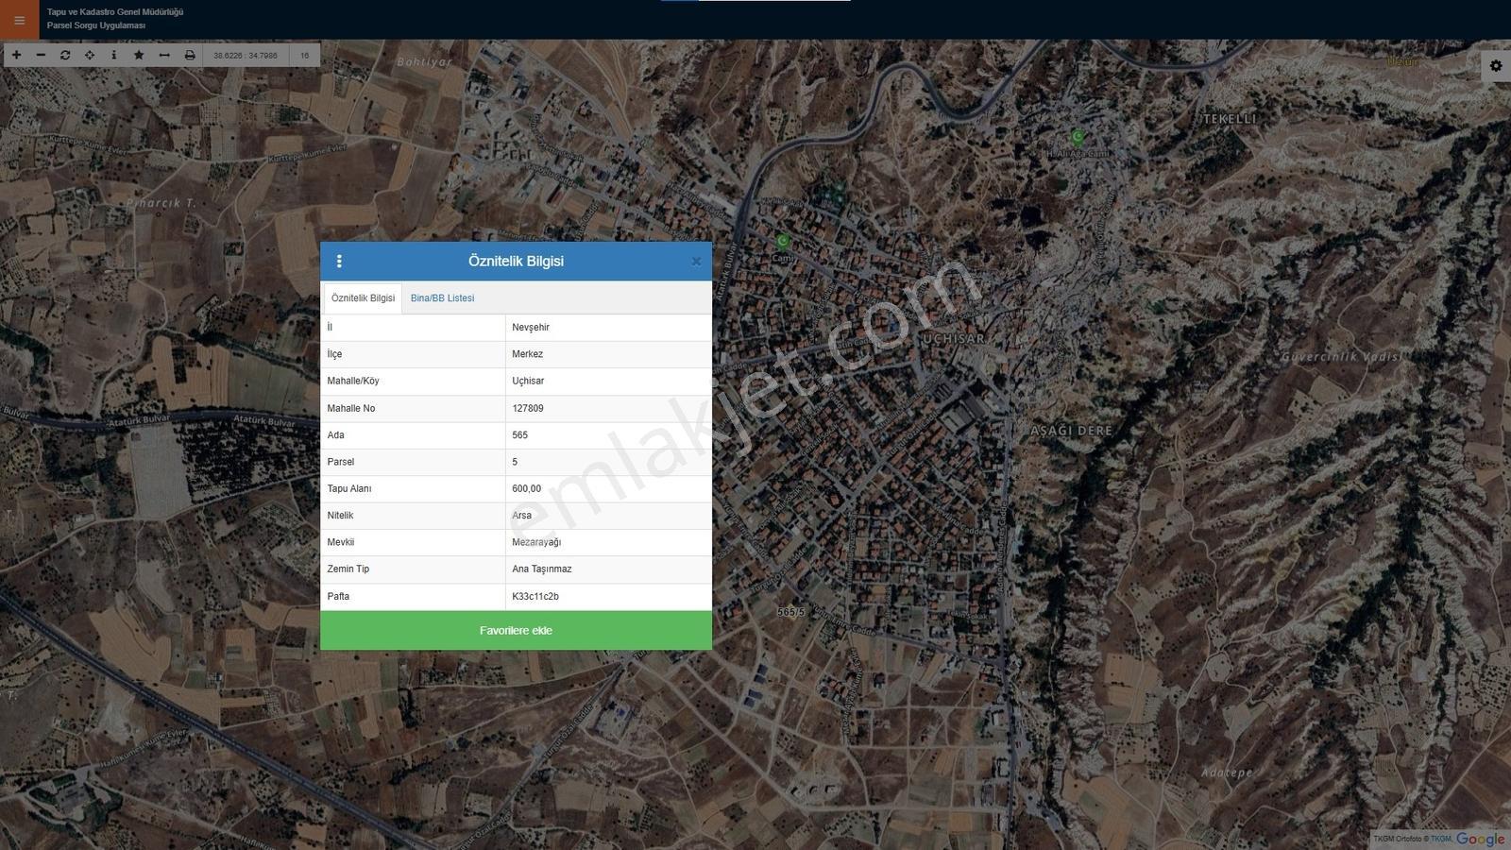Image resolution: width=1511 pixels, height=850 pixels.
Task: Zoom in with the plus tool
Action: [x=16, y=55]
